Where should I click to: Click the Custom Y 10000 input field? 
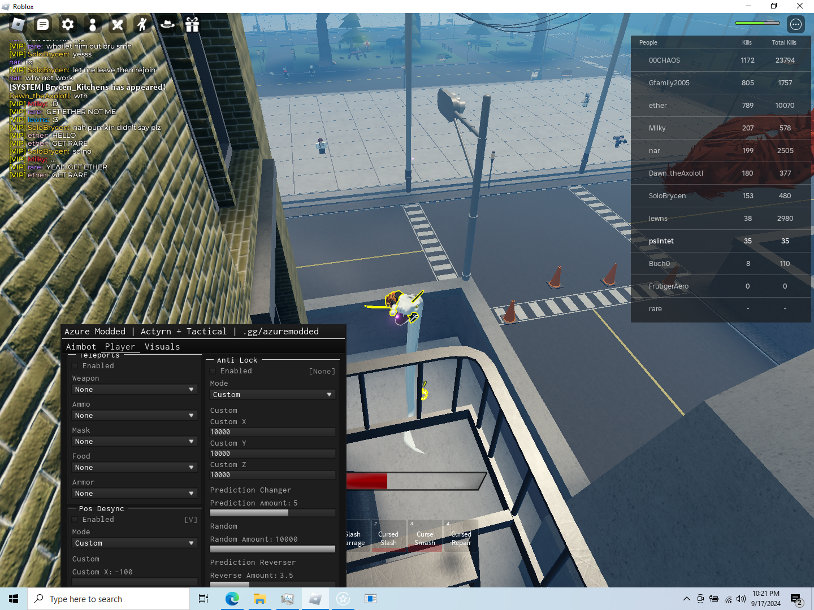pos(272,454)
